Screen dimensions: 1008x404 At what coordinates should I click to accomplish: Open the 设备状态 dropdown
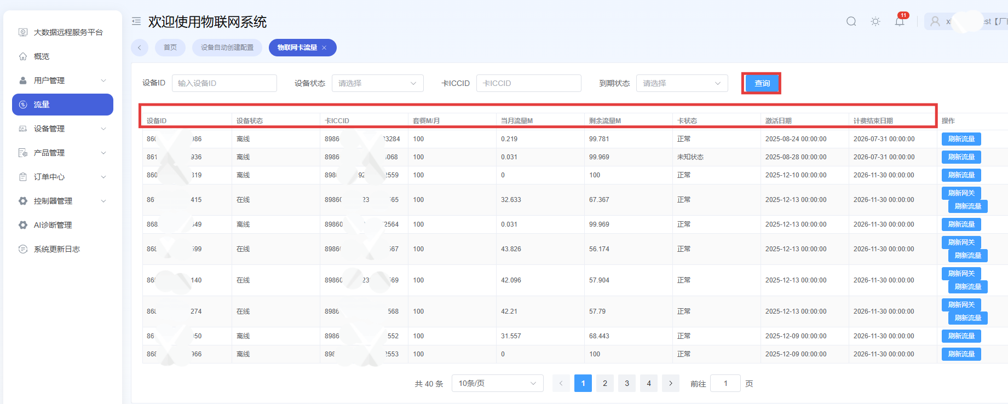click(x=378, y=83)
